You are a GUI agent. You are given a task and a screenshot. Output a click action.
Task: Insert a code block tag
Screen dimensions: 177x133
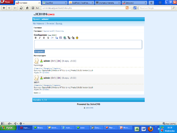(61, 38)
